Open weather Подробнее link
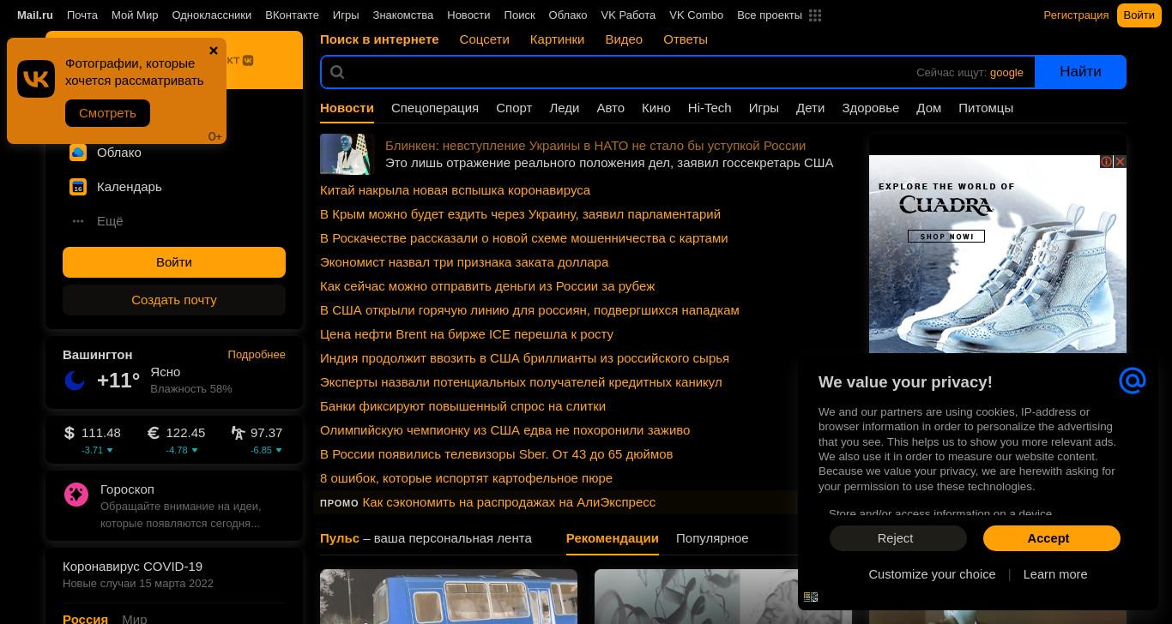 click(x=257, y=355)
